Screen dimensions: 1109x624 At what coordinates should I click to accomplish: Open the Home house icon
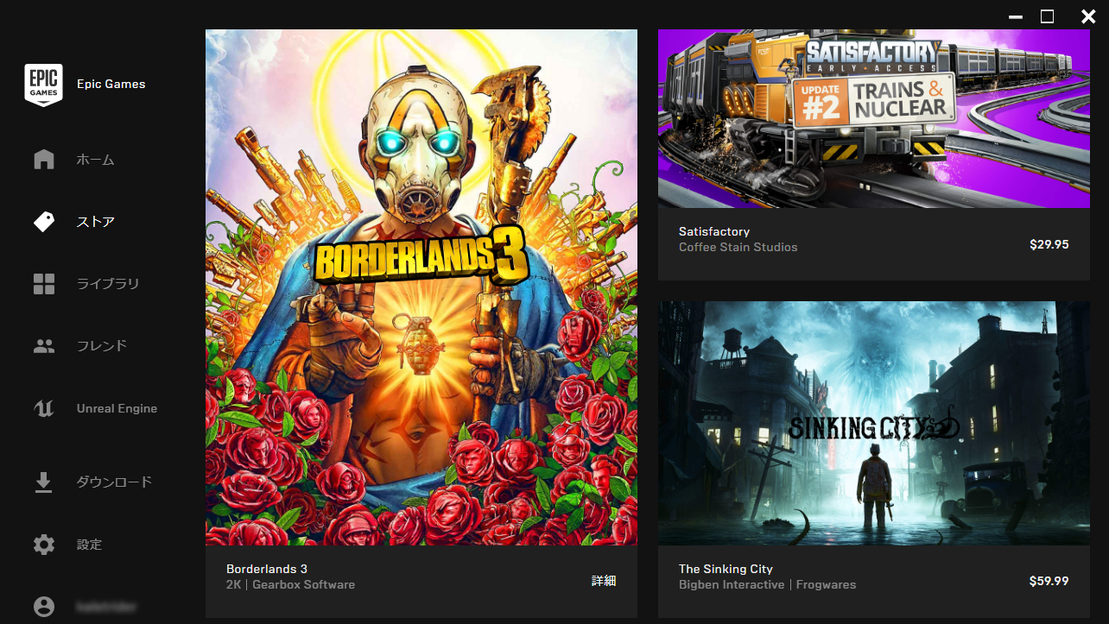pos(43,160)
